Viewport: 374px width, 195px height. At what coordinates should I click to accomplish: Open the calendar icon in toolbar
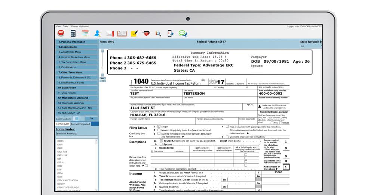pyautogui.click(x=85, y=33)
